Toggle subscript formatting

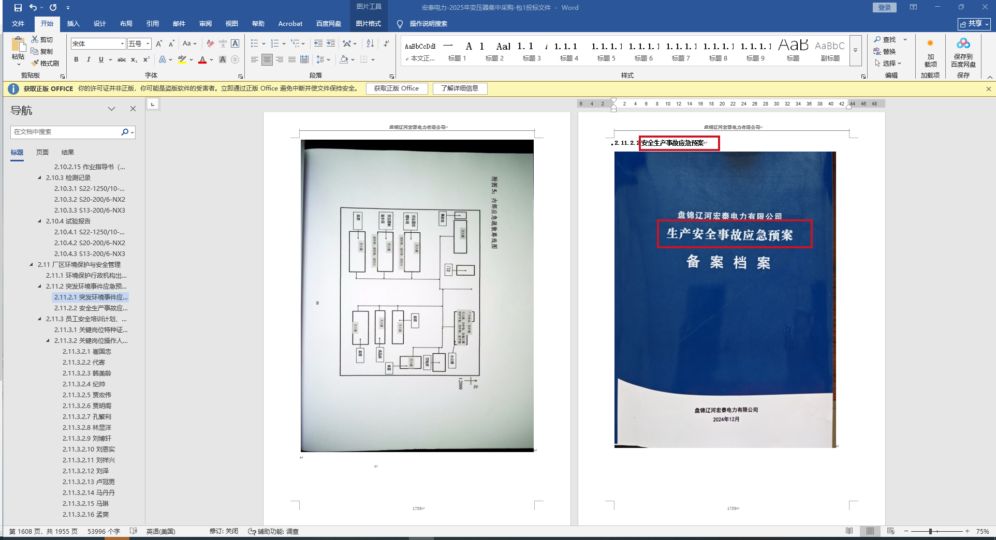click(x=134, y=59)
